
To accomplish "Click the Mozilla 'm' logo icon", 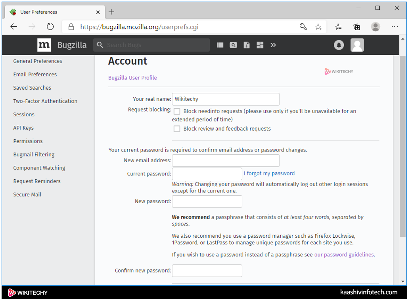I will pyautogui.click(x=44, y=45).
